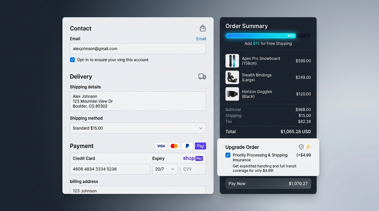Open the Apex Pro Snowboard thumbnail

(232, 61)
